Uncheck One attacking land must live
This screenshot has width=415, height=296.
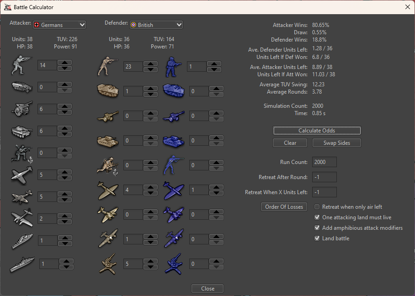pyautogui.click(x=318, y=217)
